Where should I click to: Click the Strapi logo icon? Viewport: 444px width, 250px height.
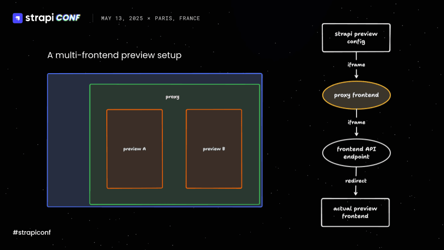[x=18, y=18]
